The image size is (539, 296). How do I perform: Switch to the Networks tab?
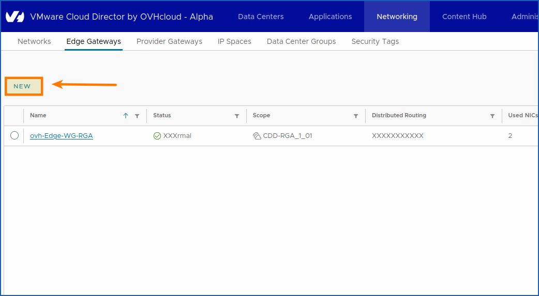(x=34, y=41)
